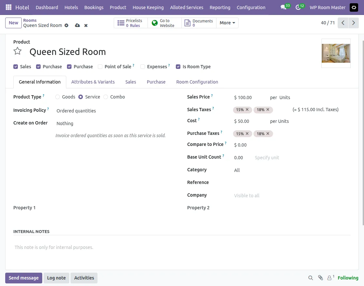Click into Internal Notes text area
Viewport: 364px width, 286px height.
click(182, 247)
